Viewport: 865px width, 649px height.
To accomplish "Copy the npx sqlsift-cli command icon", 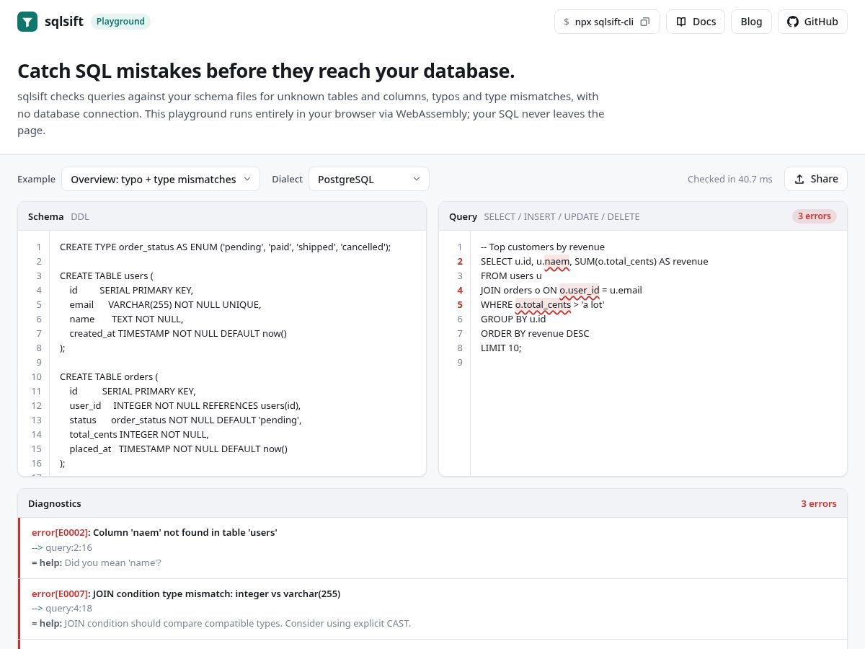I will (645, 22).
